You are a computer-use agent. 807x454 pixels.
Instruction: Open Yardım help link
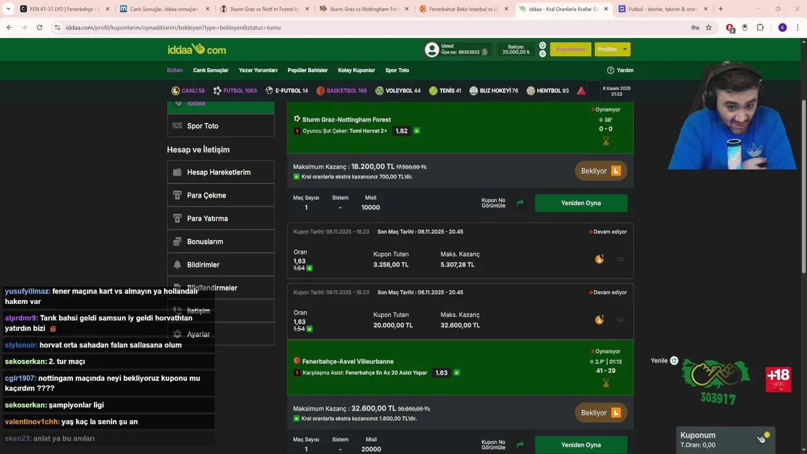620,70
